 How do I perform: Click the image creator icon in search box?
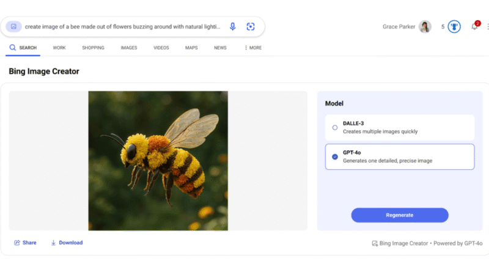pos(13,27)
